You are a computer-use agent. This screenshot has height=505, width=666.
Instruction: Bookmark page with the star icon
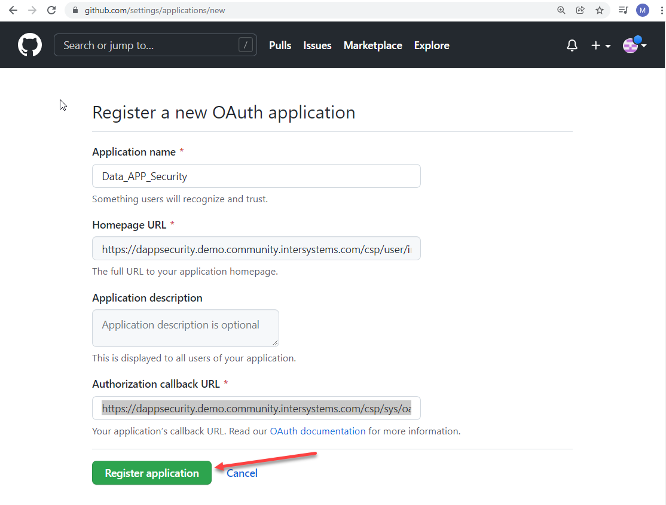pyautogui.click(x=599, y=10)
